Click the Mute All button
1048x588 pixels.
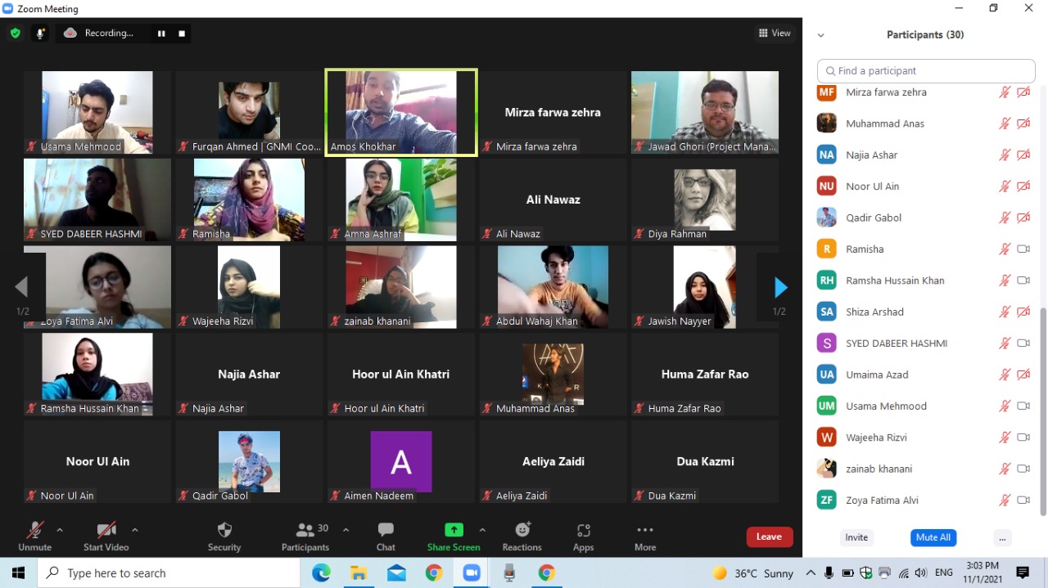[933, 537]
